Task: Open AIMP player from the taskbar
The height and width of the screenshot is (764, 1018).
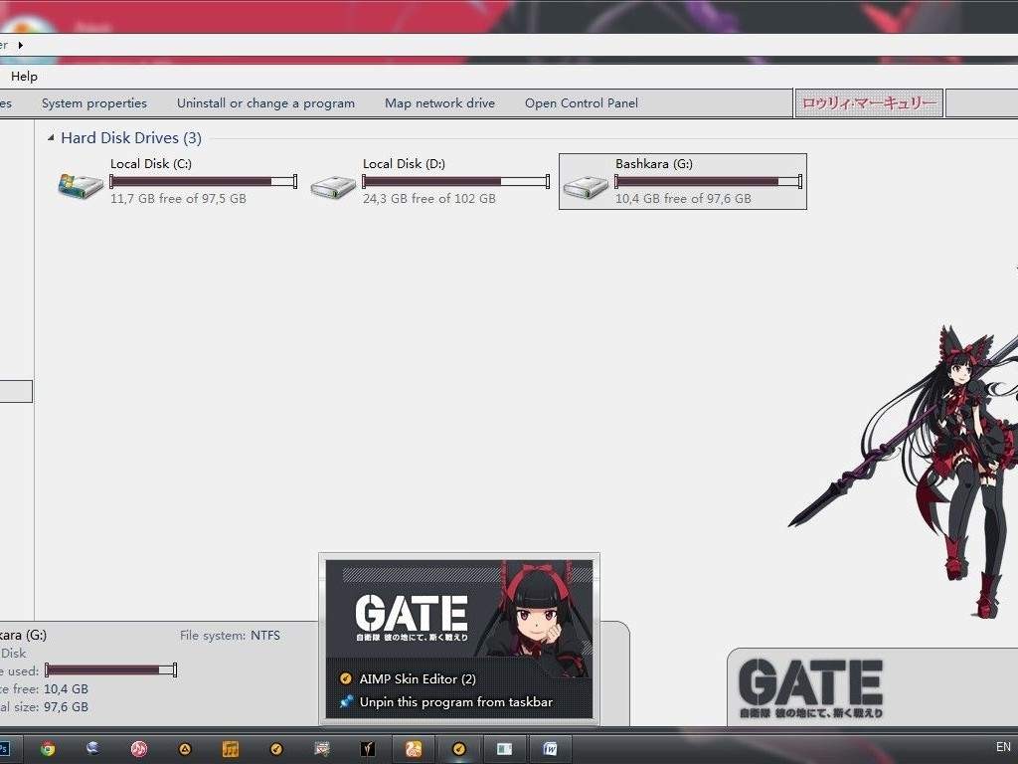Action: click(x=138, y=748)
